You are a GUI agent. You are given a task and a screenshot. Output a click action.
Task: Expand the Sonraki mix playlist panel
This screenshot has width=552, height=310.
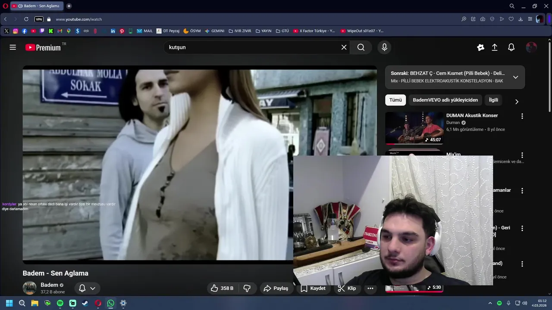515,77
